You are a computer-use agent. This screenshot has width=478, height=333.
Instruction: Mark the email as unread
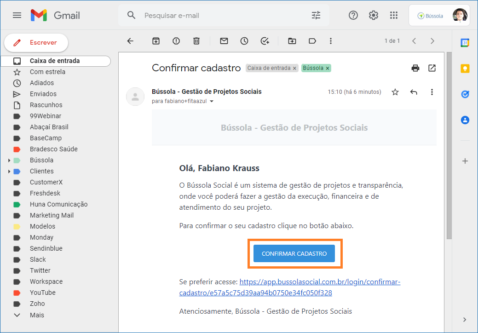point(224,41)
